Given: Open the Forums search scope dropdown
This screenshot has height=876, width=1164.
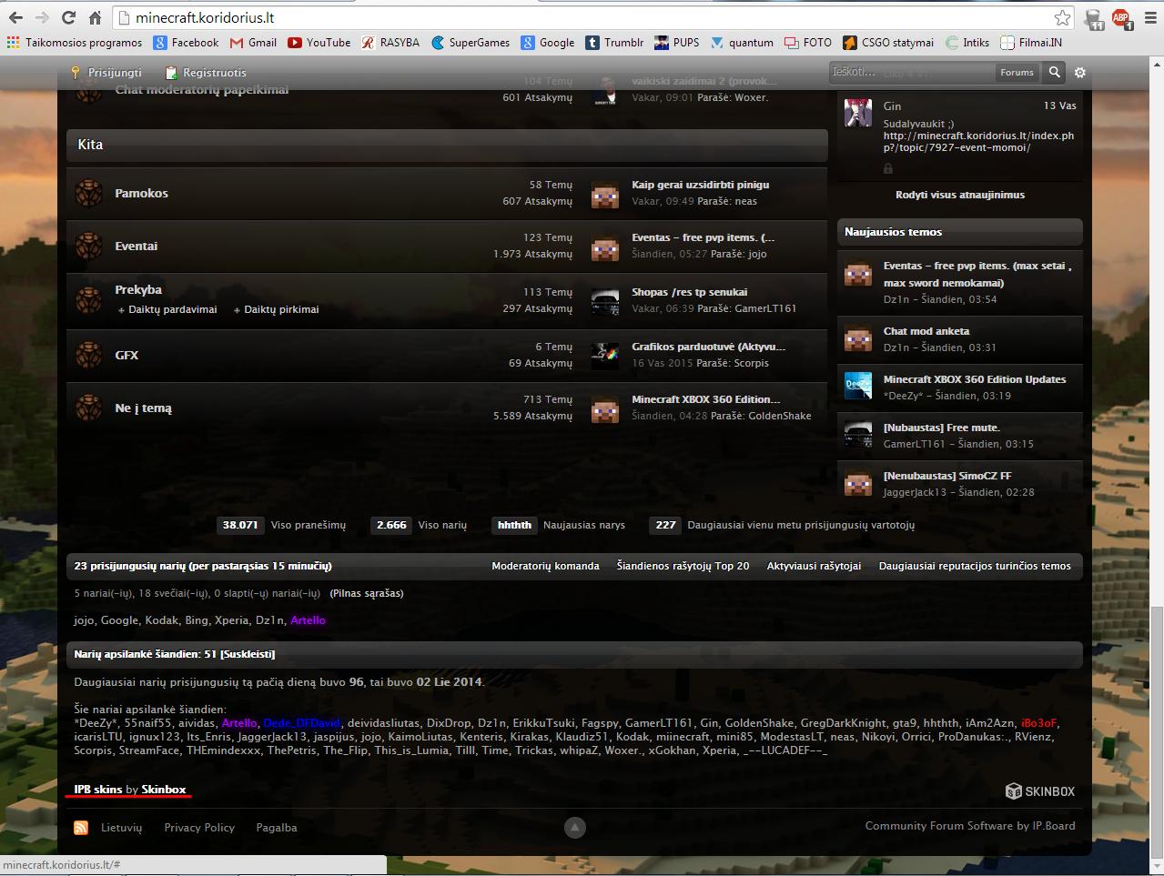Looking at the screenshot, I should tap(1017, 73).
